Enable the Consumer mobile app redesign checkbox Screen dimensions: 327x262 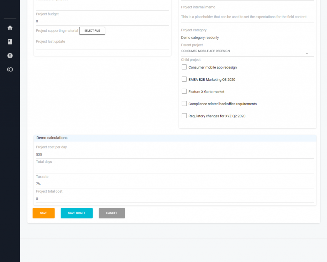click(x=184, y=67)
